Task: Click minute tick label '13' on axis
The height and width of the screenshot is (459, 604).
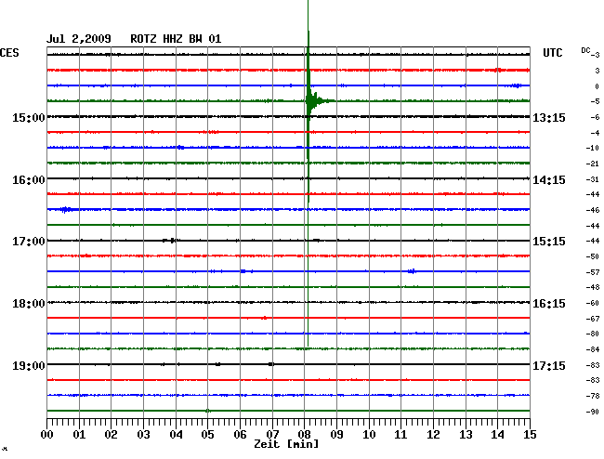Action: [466, 434]
